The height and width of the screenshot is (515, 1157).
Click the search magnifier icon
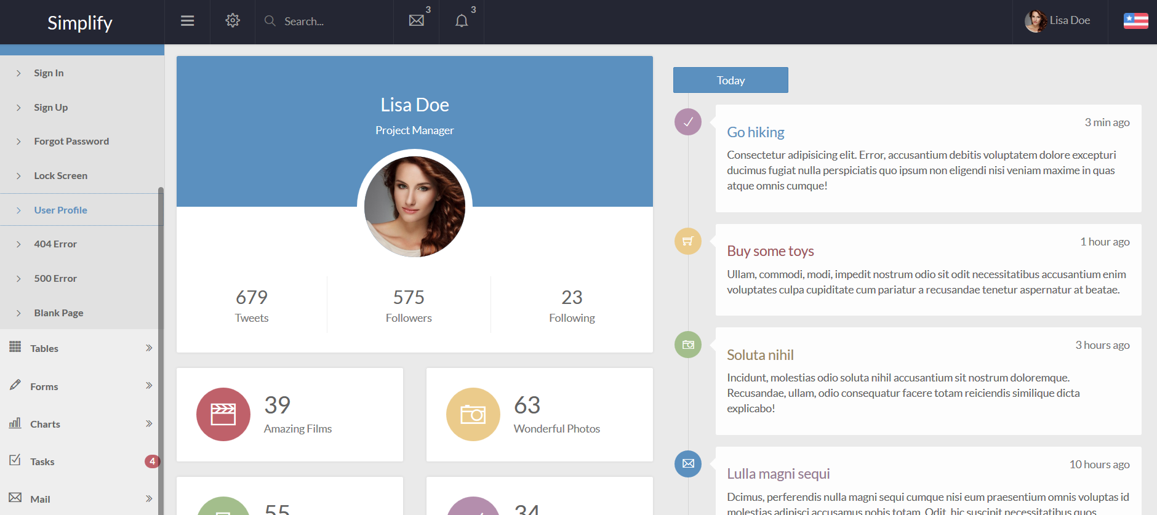click(x=270, y=21)
